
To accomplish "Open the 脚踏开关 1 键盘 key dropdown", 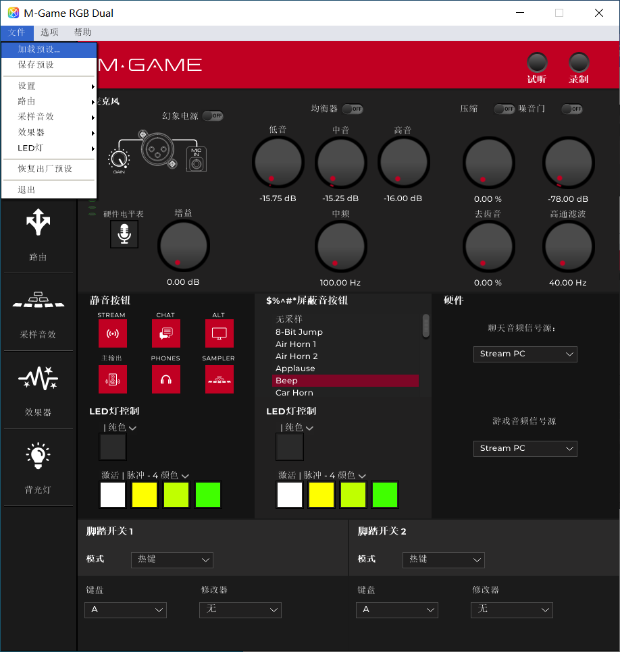I will click(x=126, y=610).
